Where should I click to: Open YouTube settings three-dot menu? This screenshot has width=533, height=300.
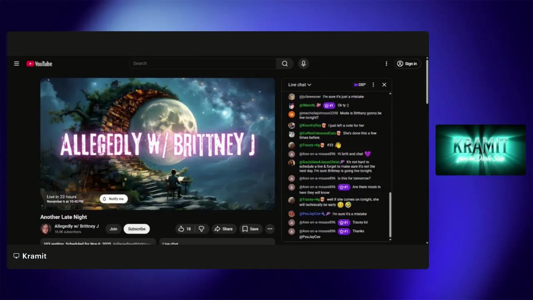point(386,64)
